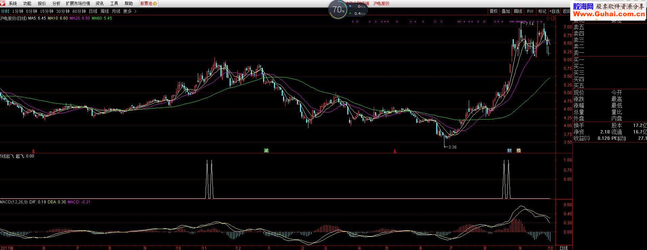Click the red app logo icon at top-left

click(3, 3)
